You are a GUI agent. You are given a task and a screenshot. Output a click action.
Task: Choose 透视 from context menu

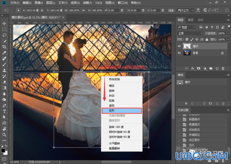[122, 105]
